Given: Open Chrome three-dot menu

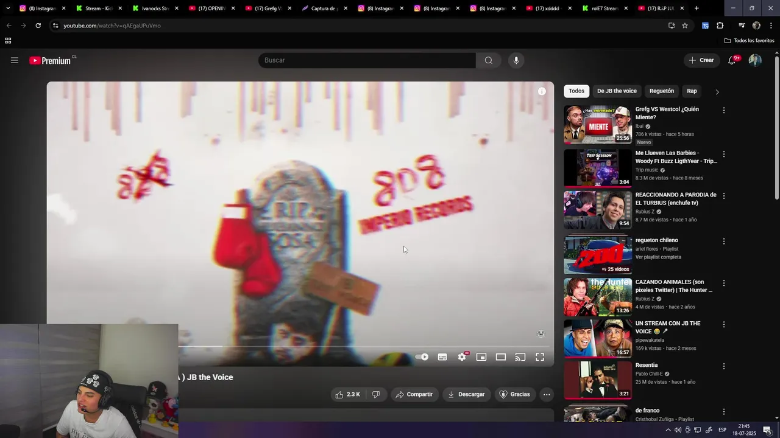Looking at the screenshot, I should [771, 26].
